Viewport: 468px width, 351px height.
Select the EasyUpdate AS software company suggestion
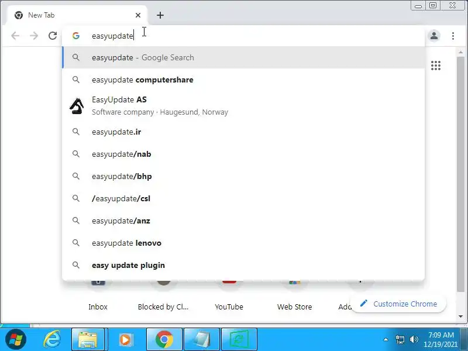coord(243,106)
